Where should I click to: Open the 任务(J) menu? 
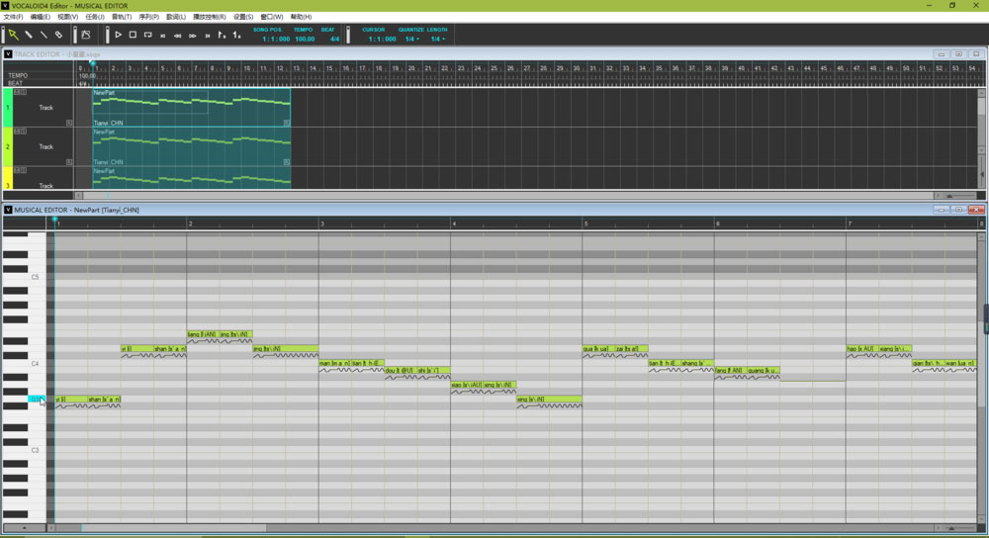tap(95, 17)
